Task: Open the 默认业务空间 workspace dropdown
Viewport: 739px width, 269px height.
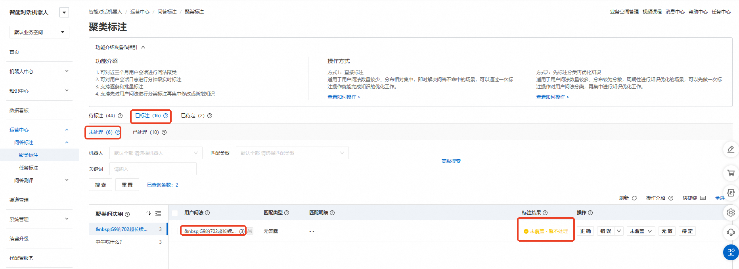Action: (x=39, y=32)
